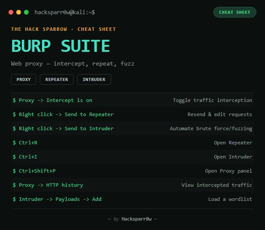Click the CHEAT SHEET badge
This screenshot has height=230, width=265.
[235, 12]
